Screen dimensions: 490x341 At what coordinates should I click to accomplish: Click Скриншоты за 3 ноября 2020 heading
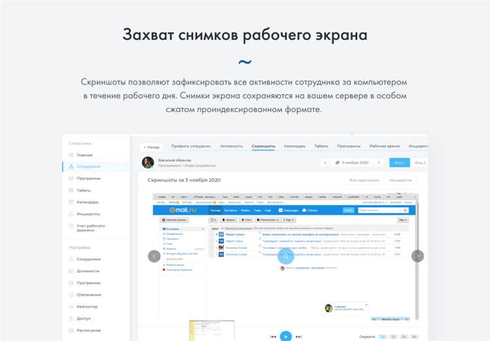click(184, 181)
